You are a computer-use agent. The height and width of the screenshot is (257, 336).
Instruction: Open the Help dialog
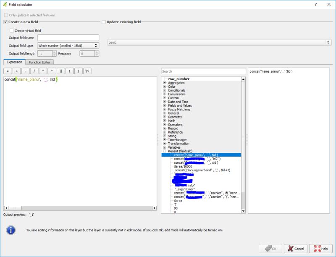click(321, 248)
